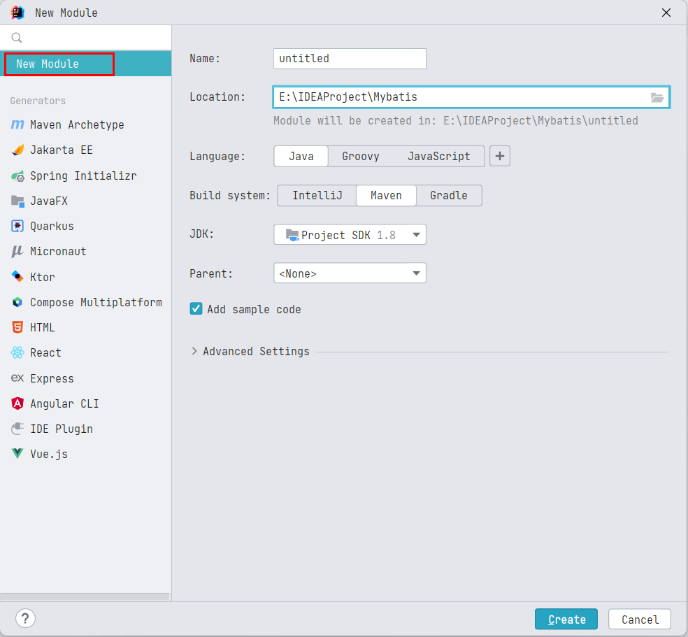
Task: Select the Micronaut label
Action: [x=58, y=252]
